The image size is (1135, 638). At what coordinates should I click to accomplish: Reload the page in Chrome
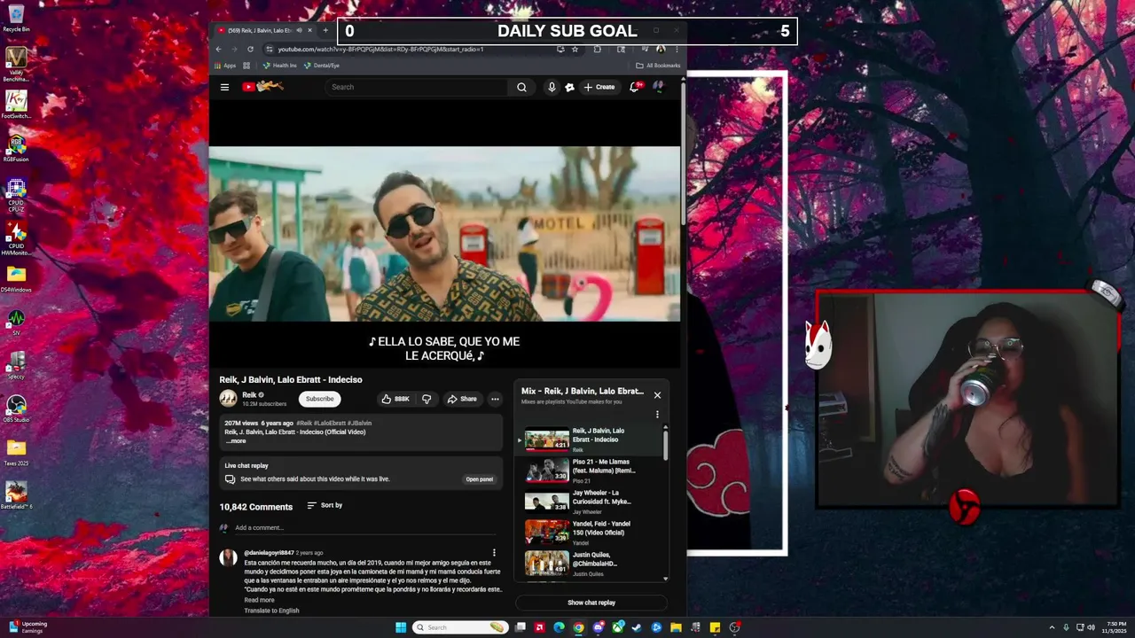[x=250, y=50]
